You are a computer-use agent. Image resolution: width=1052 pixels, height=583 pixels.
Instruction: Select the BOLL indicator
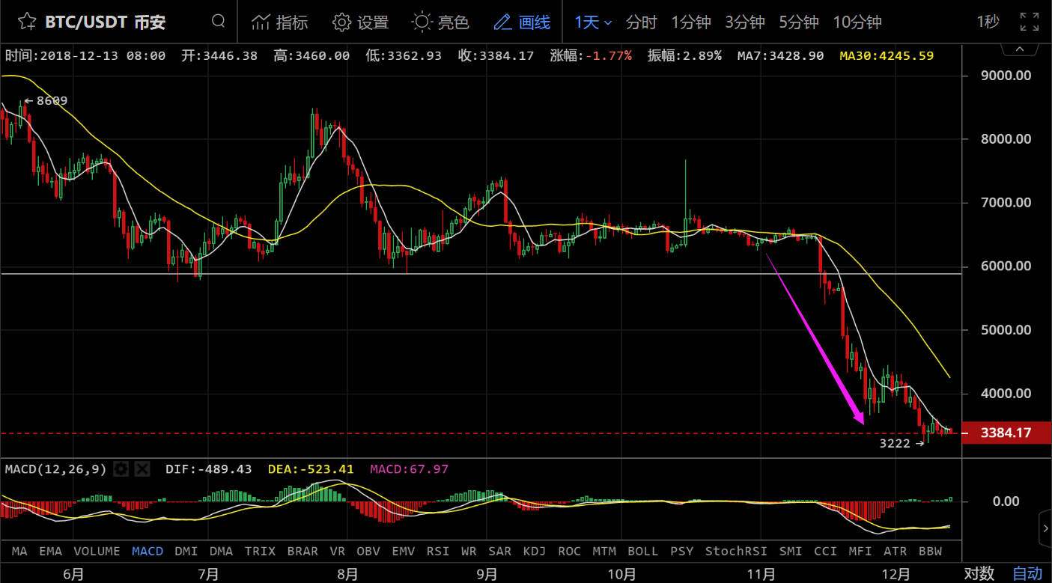(x=642, y=552)
